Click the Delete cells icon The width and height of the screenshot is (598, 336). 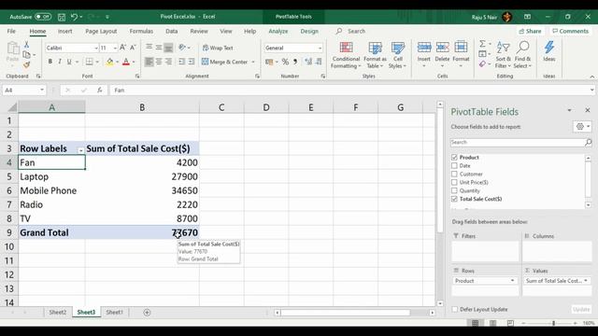(442, 48)
